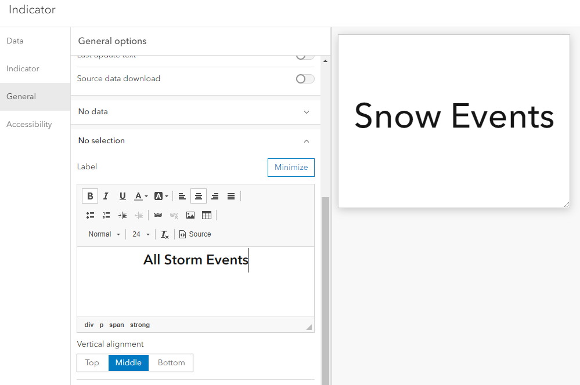This screenshot has height=385, width=580.
Task: Apply bold formatting in the label editor
Action: [90, 196]
